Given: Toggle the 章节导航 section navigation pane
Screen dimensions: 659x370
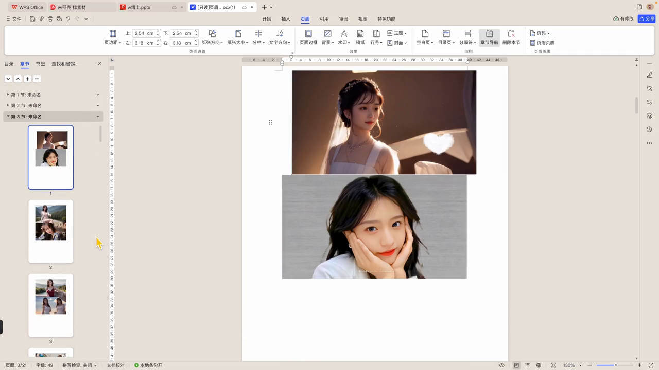Looking at the screenshot, I should coord(489,37).
